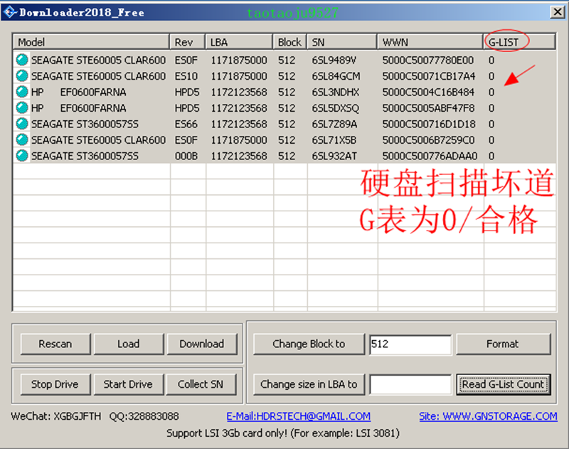Click Change Block to button
The width and height of the screenshot is (569, 449).
pyautogui.click(x=309, y=344)
